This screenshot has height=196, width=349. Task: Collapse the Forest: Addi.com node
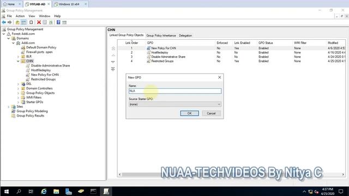click(x=4, y=34)
